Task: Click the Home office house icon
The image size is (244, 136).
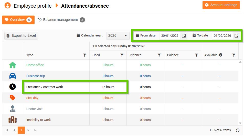Action: tap(13, 65)
